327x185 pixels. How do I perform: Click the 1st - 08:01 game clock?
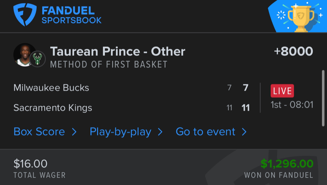click(x=292, y=105)
